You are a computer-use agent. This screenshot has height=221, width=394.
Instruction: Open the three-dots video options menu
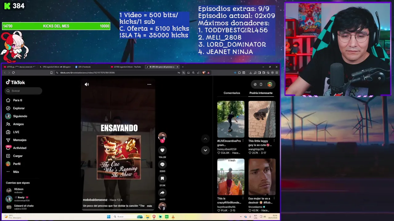tap(149, 84)
